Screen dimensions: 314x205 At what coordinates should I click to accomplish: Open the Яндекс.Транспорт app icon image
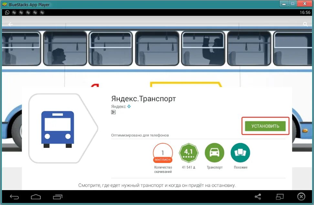pyautogui.click(x=63, y=128)
